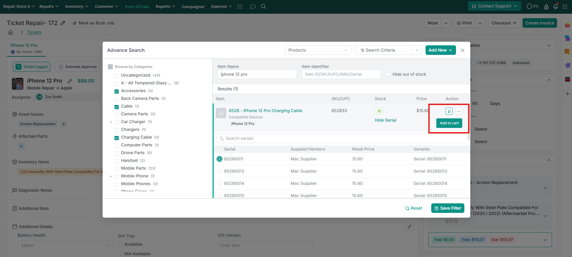
Task: Open the Repairs menu
Action: point(49,6)
